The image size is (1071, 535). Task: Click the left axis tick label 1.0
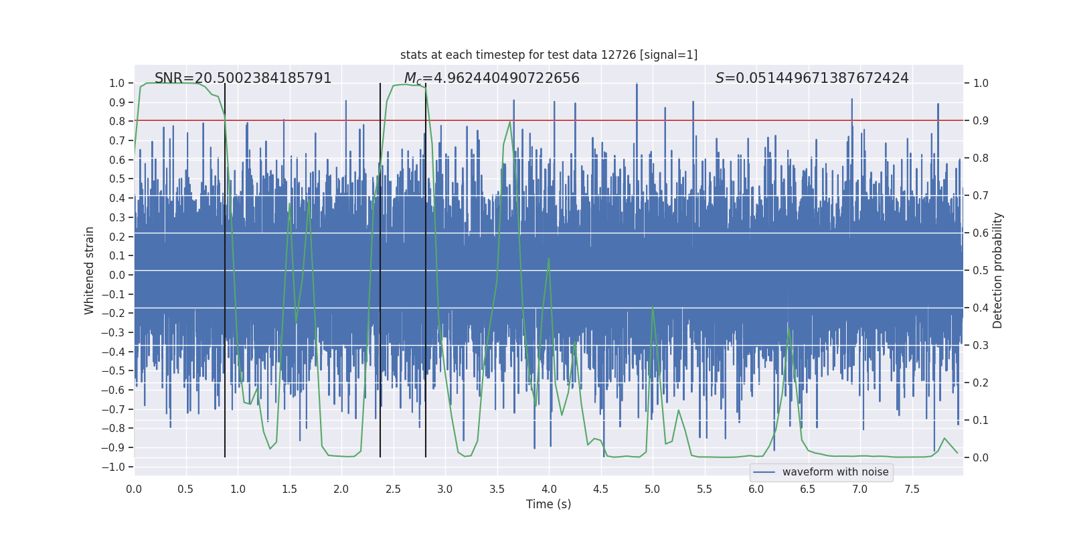117,83
